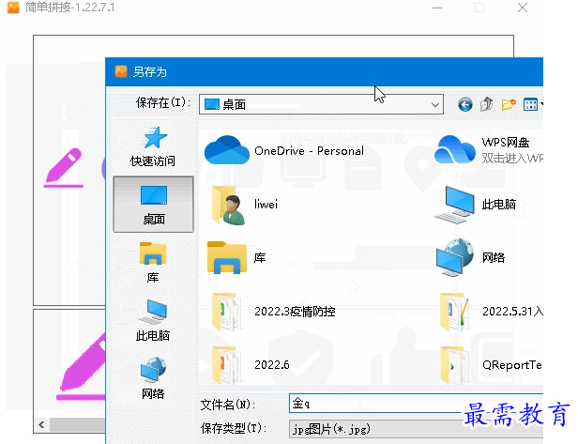Select 网络 in the file list
This screenshot has height=444, width=578.
tap(471, 257)
